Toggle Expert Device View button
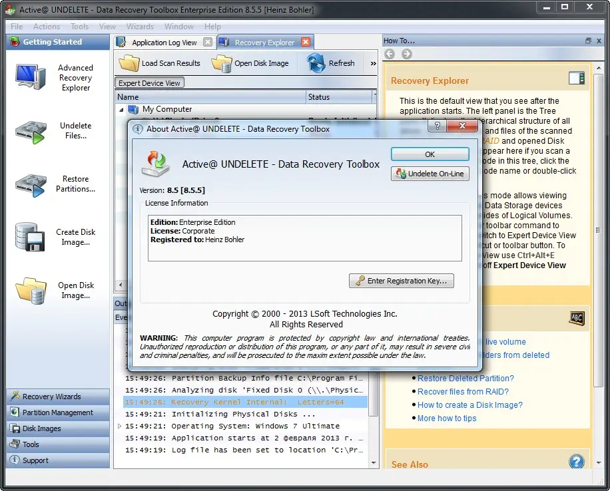The width and height of the screenshot is (610, 491). pos(149,82)
